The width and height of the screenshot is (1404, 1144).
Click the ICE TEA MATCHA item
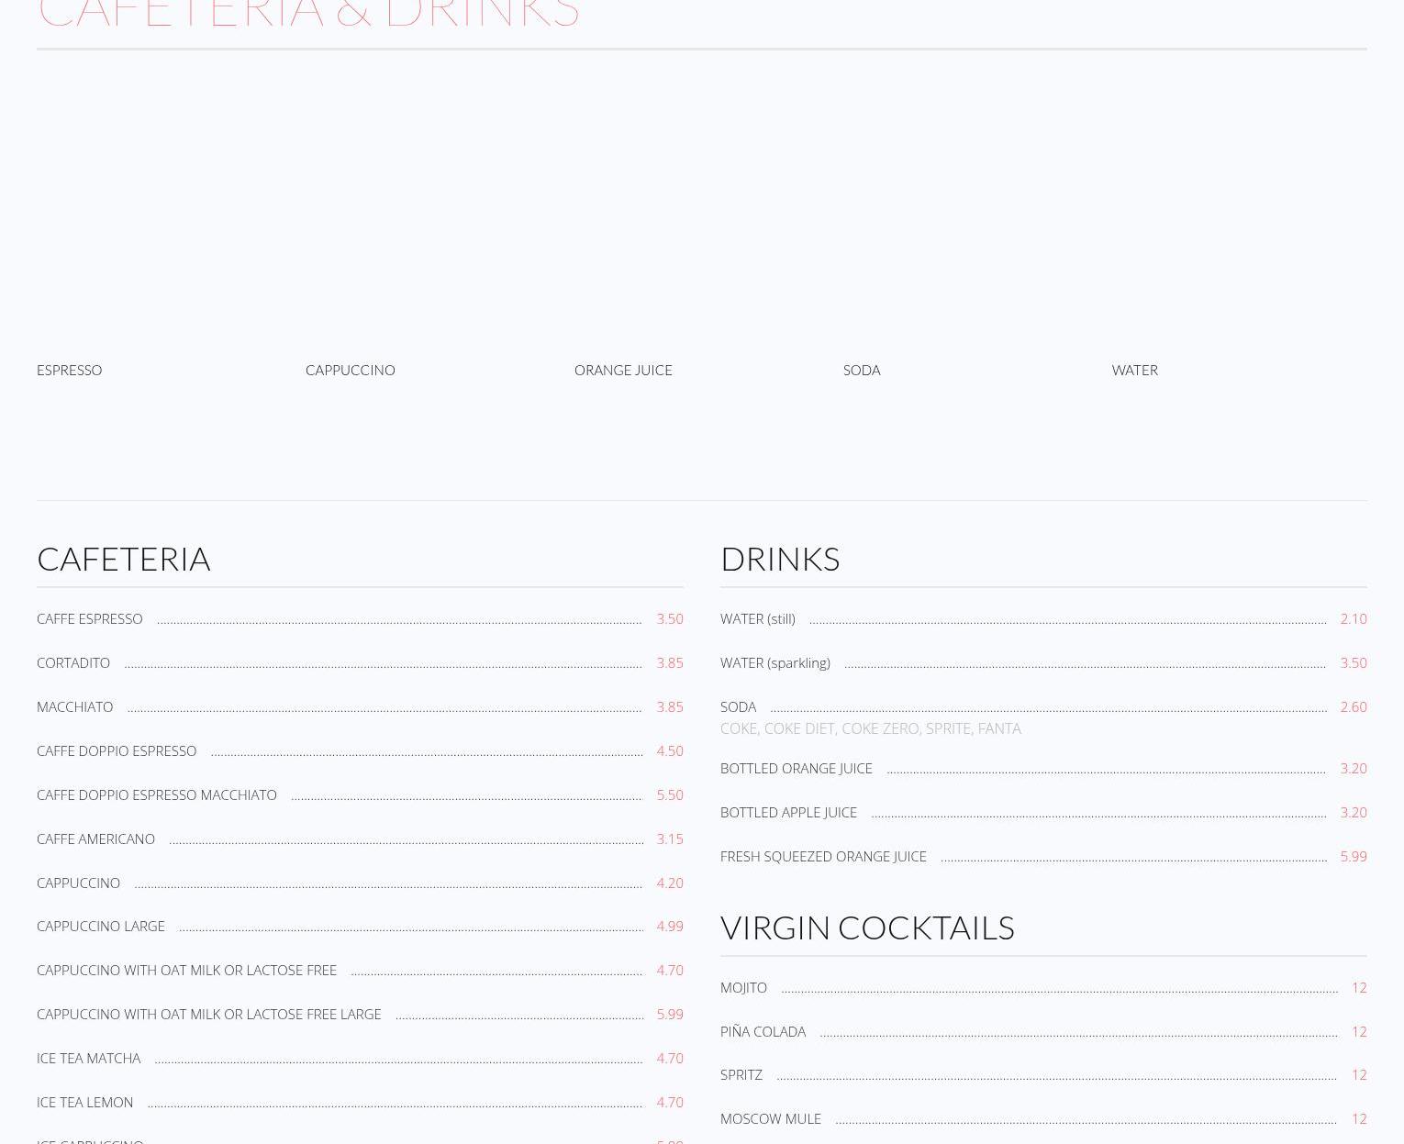[88, 1058]
